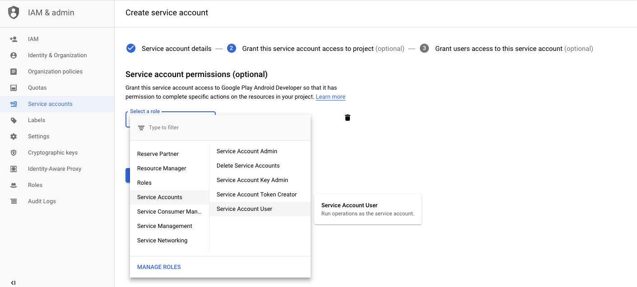Viewport: 637px width, 287px height.
Task: Open Cryptographic keys in sidebar
Action: 57,153
